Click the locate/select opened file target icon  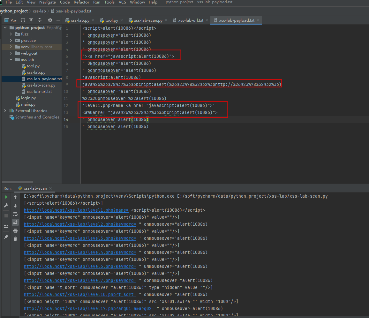tap(23, 20)
